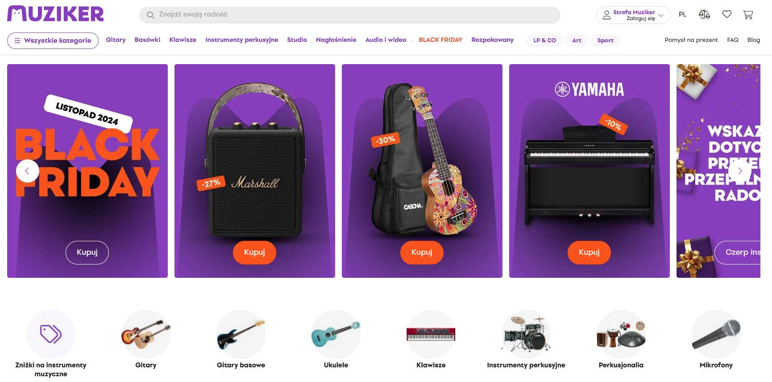The height and width of the screenshot is (382, 772).
Task: Open the Wszystkie kategorie menu
Action: coord(53,41)
